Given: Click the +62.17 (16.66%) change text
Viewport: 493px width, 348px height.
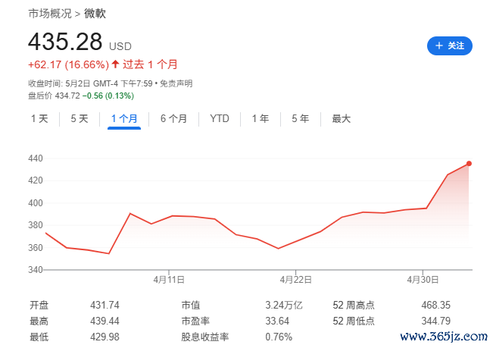Looking at the screenshot, I should (68, 64).
